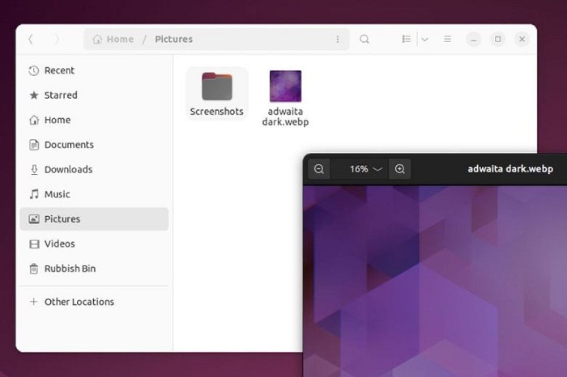Open Music in the sidebar
This screenshot has height=377, width=567.
[94, 194]
